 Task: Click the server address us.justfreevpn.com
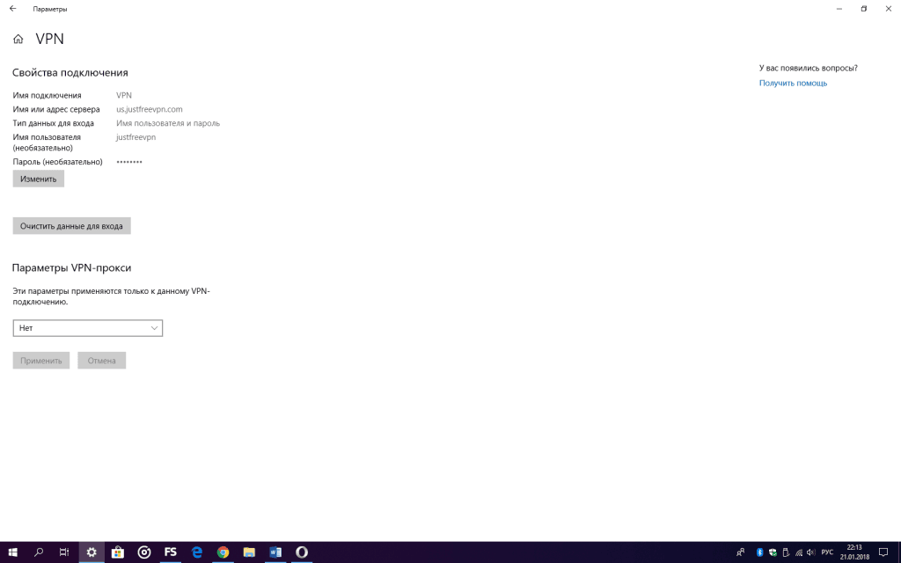(150, 109)
